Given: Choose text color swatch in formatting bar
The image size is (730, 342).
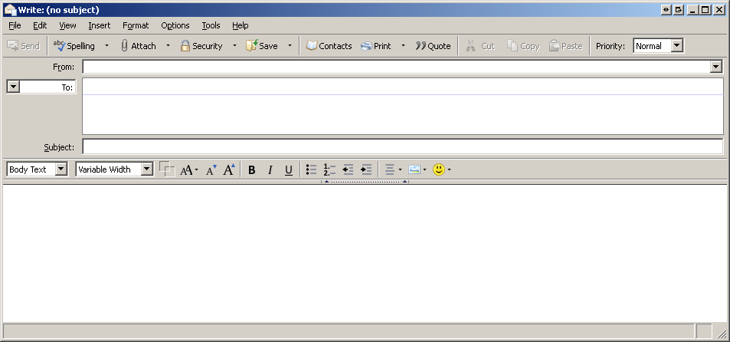Looking at the screenshot, I should (x=167, y=169).
